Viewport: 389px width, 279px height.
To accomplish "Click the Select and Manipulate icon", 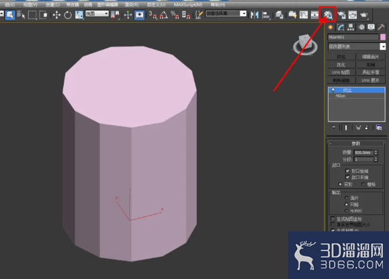I will [128, 15].
